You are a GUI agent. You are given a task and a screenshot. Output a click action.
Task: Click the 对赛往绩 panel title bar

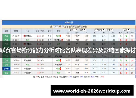pyautogui.click(x=69, y=22)
